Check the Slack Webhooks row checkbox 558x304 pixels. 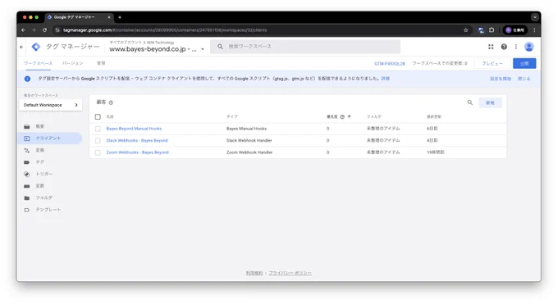(98, 140)
